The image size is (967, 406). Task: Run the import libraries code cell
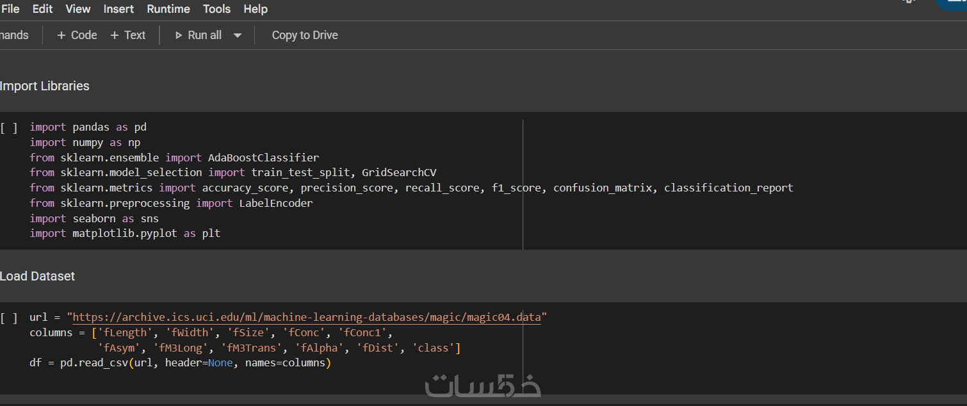pyautogui.click(x=9, y=127)
